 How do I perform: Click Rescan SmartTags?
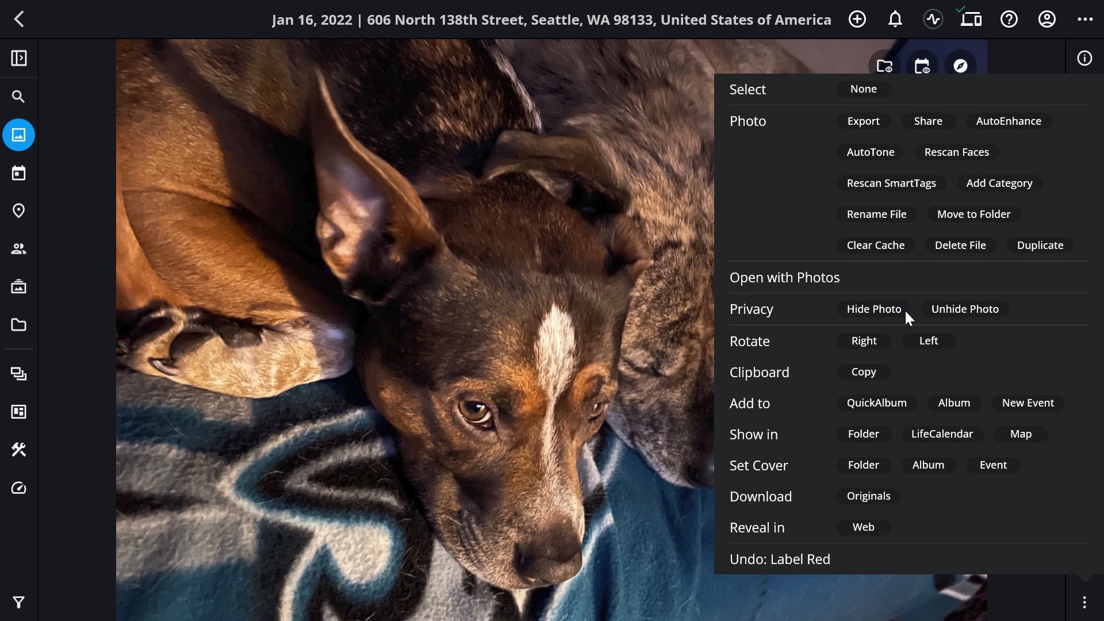891,183
